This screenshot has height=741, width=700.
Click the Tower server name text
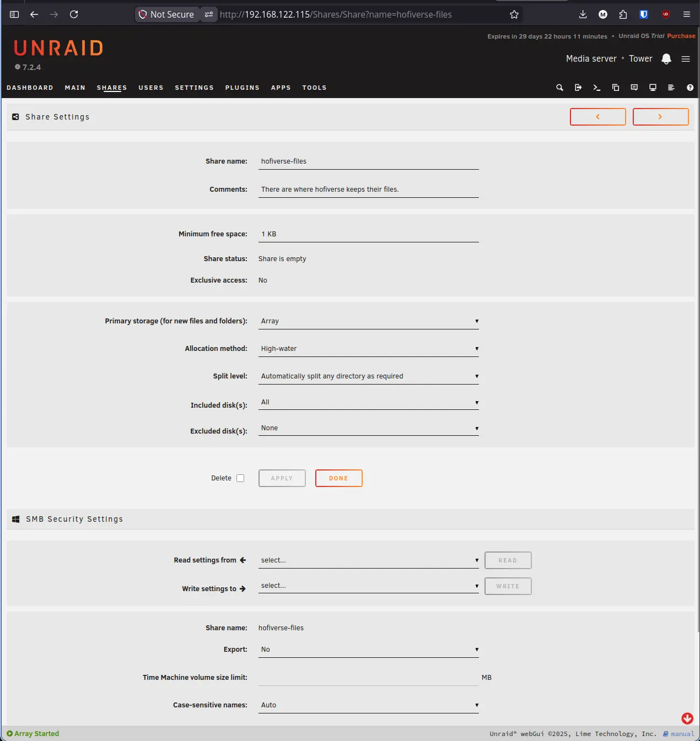(640, 58)
